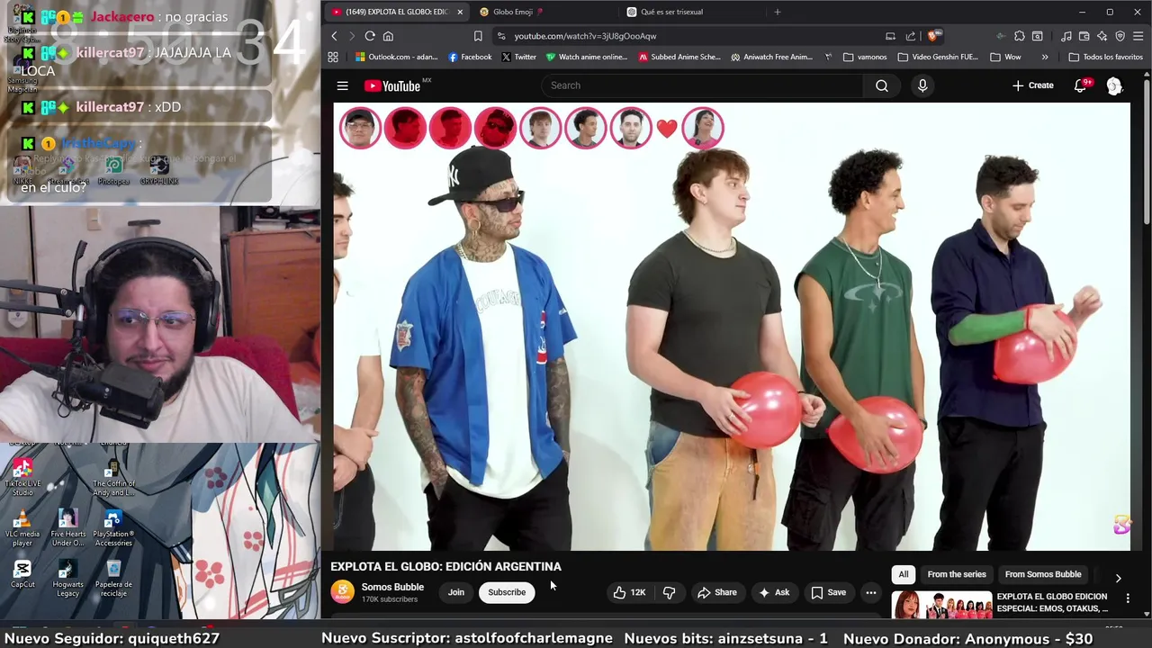
Task: Click the YouTube search magnifier button
Action: click(882, 85)
